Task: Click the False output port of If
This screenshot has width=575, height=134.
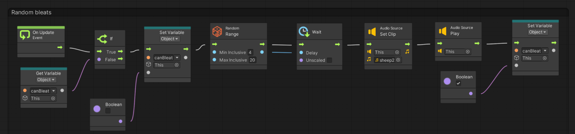Action: click(x=121, y=59)
